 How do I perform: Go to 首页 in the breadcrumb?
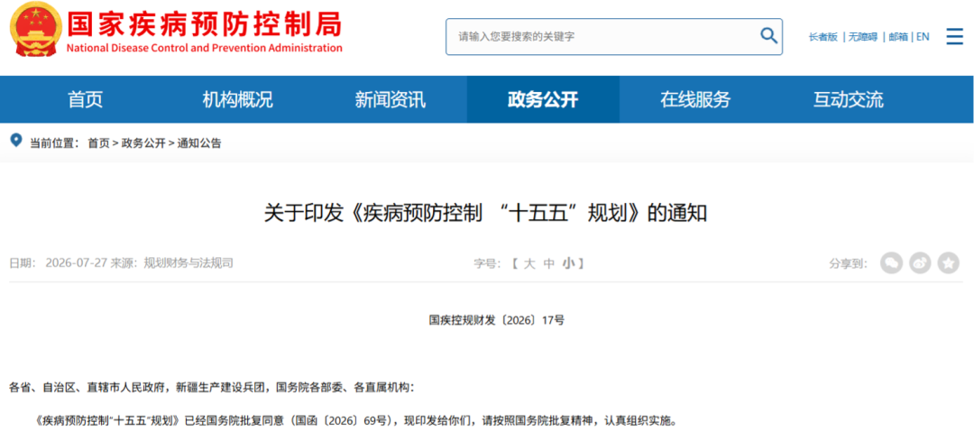[98, 142]
